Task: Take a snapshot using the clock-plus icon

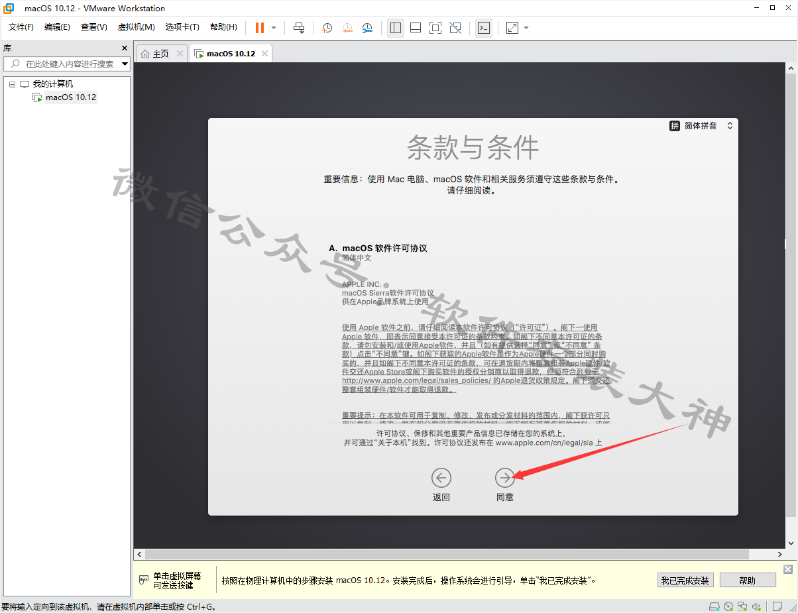Action: (x=327, y=28)
